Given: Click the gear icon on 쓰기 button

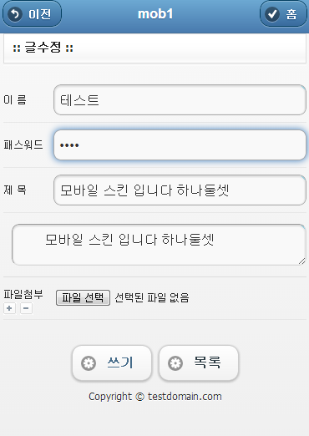Looking at the screenshot, I should point(89,363).
